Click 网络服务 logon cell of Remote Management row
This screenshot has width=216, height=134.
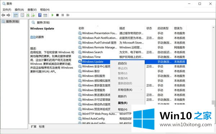pyautogui.click(x=180, y=47)
